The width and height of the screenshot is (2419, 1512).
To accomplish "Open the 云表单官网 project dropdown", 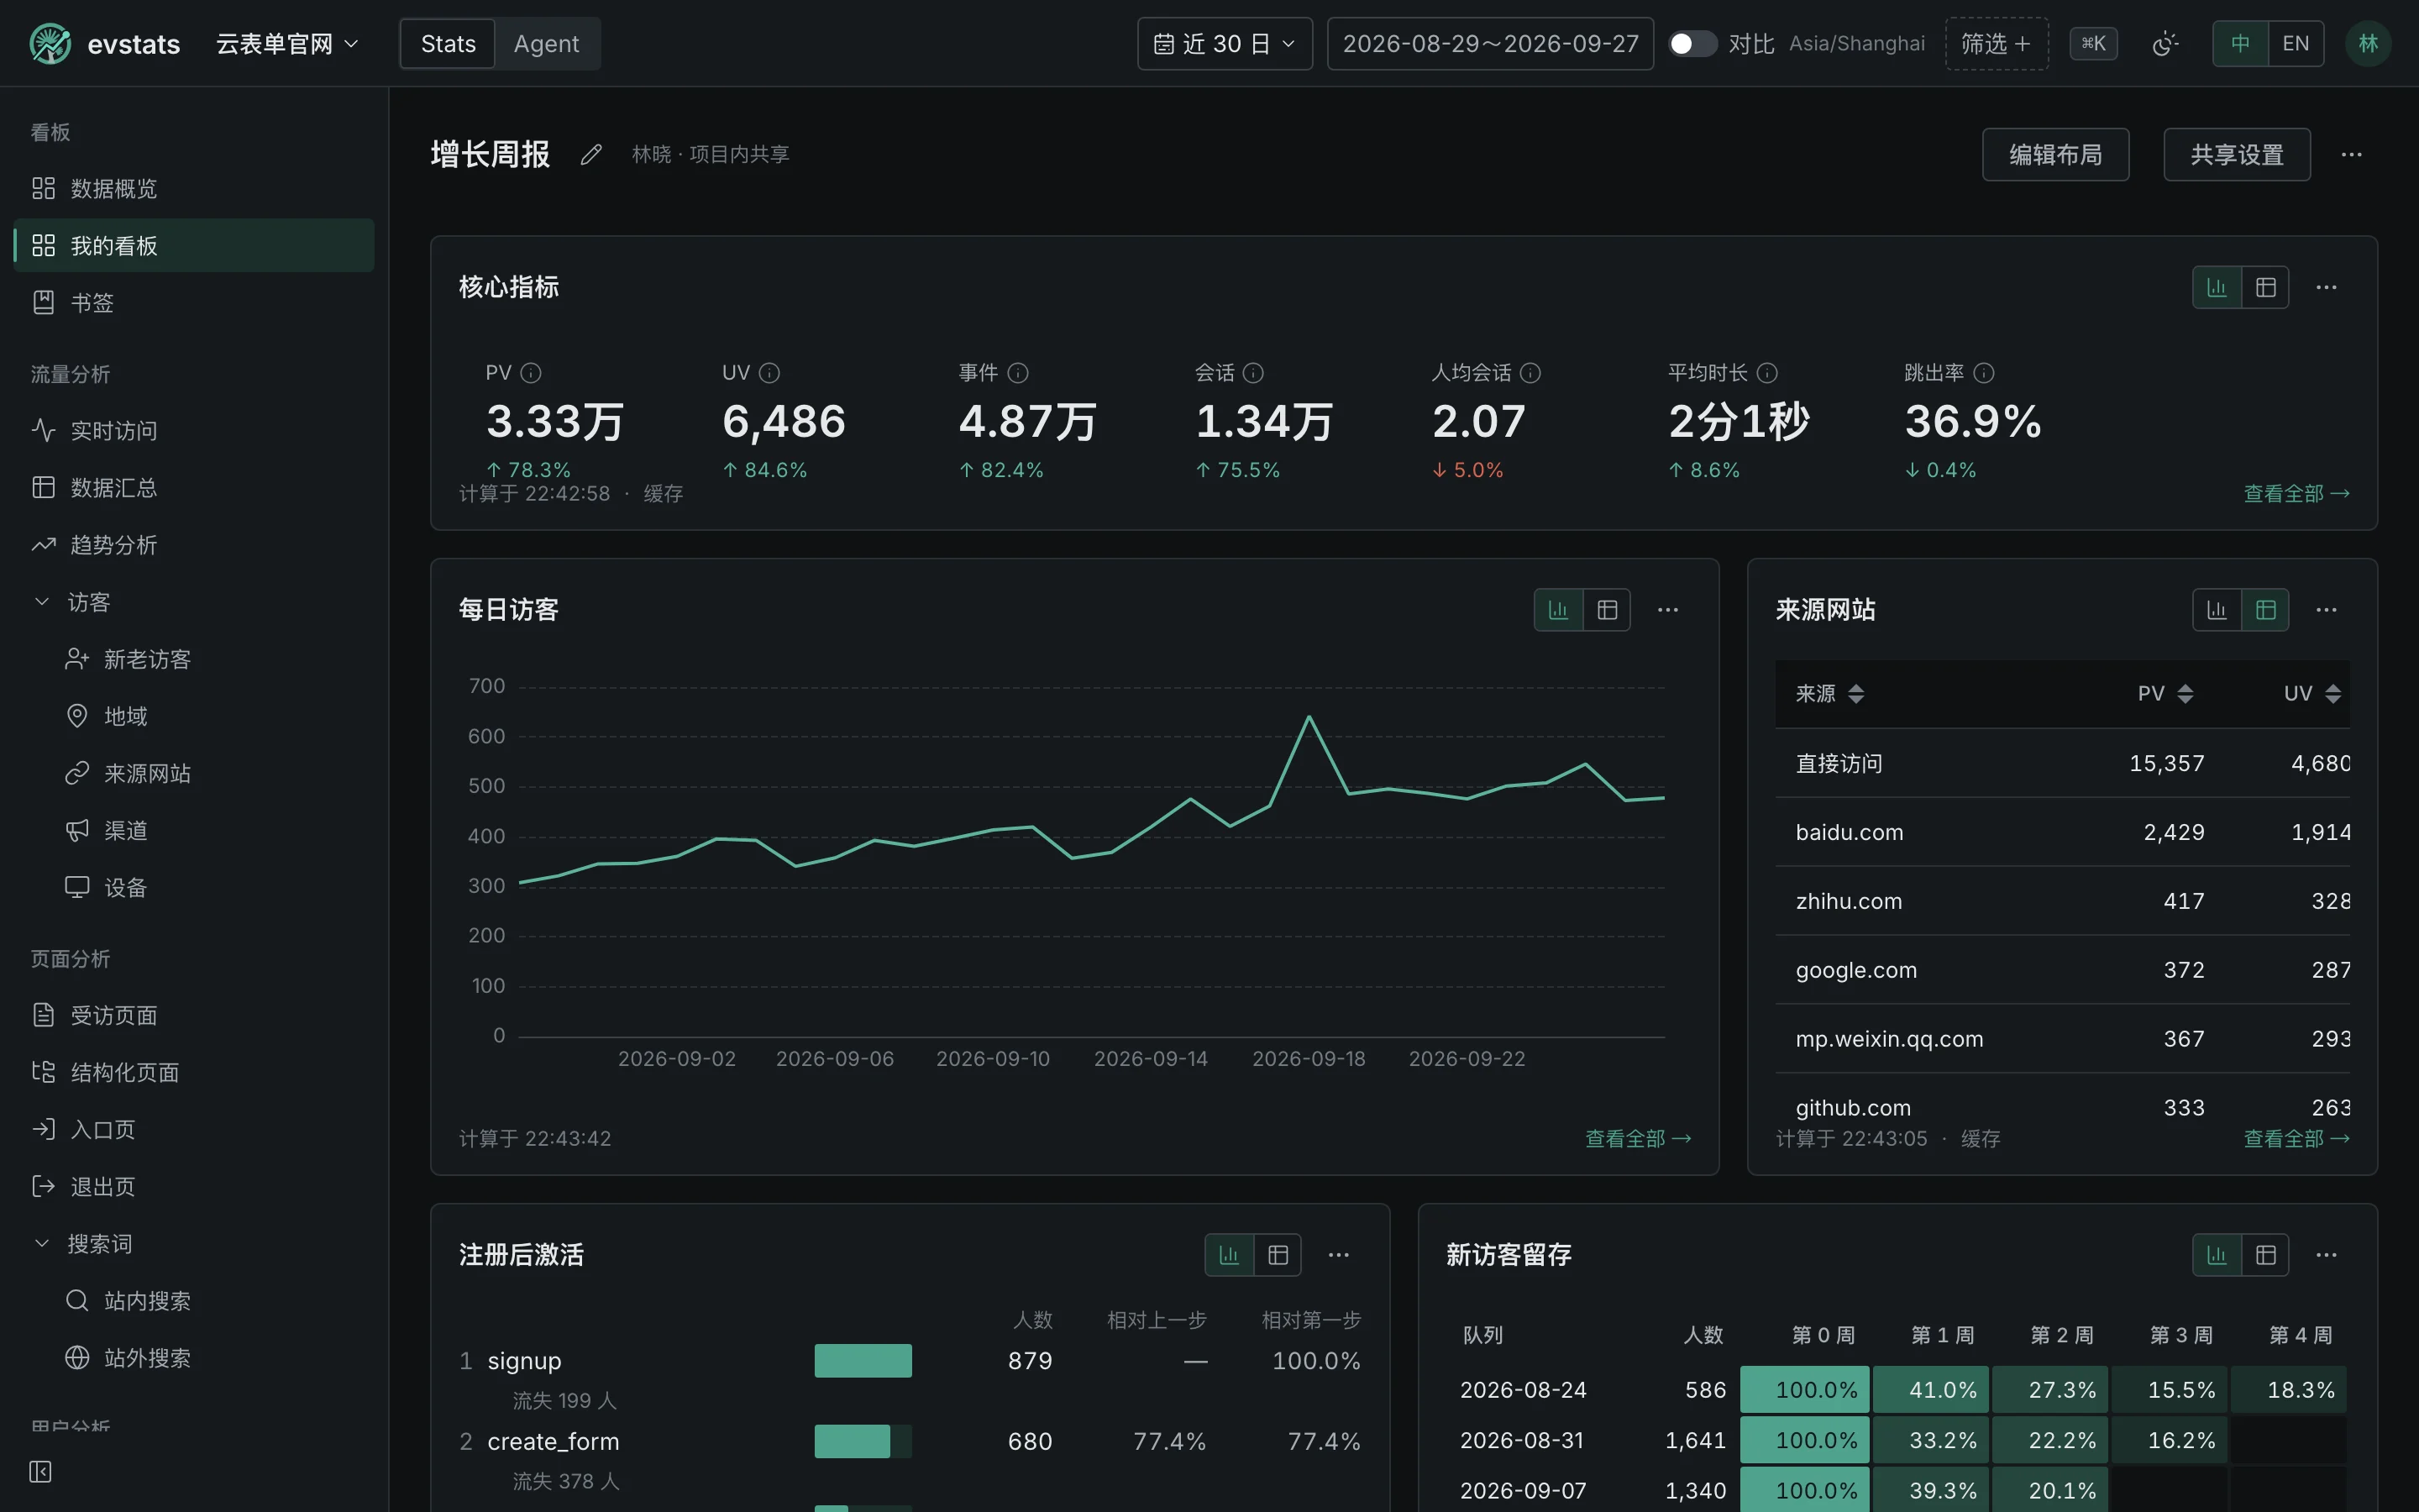I will [x=287, y=44].
